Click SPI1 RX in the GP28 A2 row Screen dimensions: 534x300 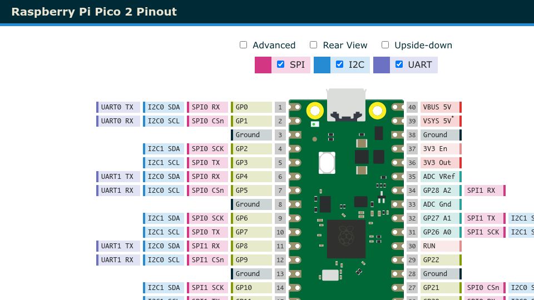[485, 191]
